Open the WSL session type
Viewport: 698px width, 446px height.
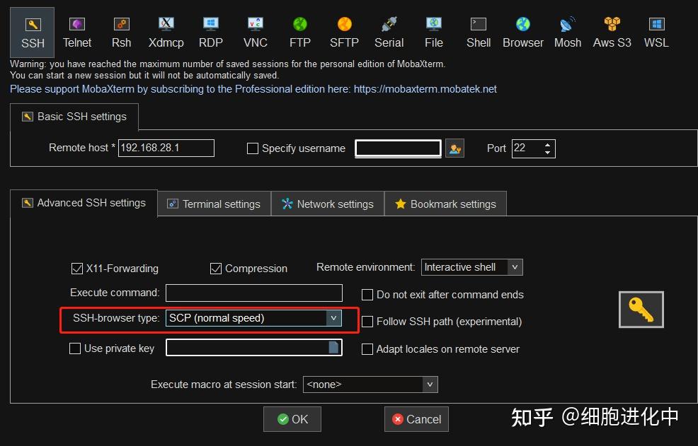(x=656, y=32)
